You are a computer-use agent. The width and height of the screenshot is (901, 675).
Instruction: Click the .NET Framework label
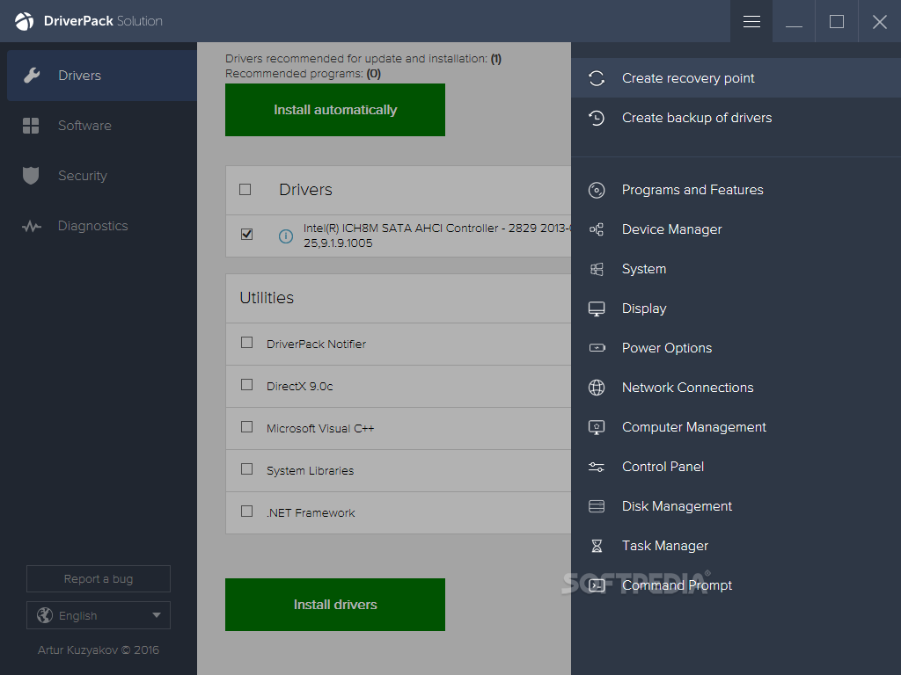311,513
